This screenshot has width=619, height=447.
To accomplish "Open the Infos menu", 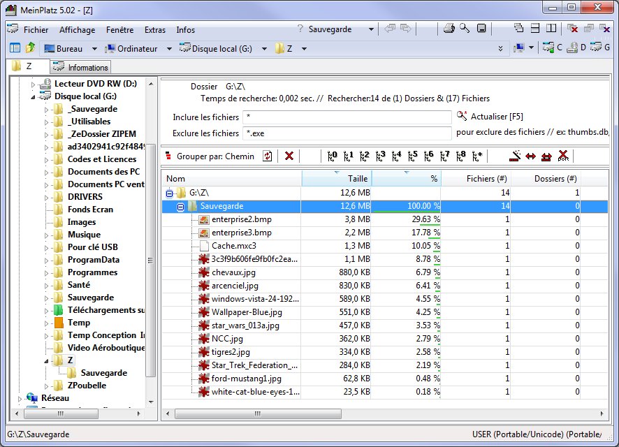I will click(186, 29).
